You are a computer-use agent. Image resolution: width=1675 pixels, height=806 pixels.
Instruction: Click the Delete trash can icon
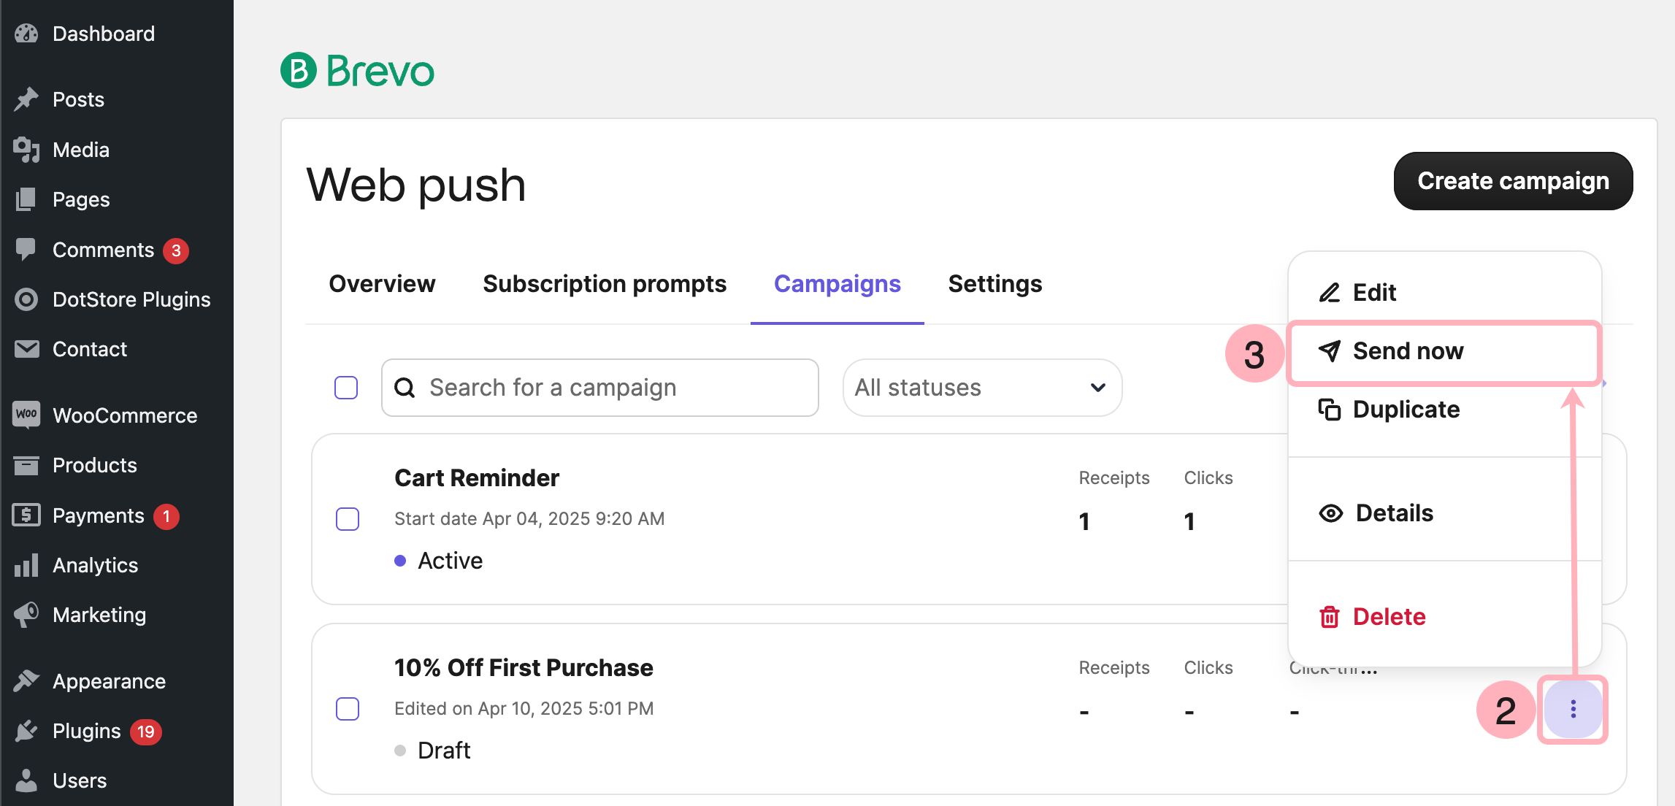pyautogui.click(x=1330, y=617)
